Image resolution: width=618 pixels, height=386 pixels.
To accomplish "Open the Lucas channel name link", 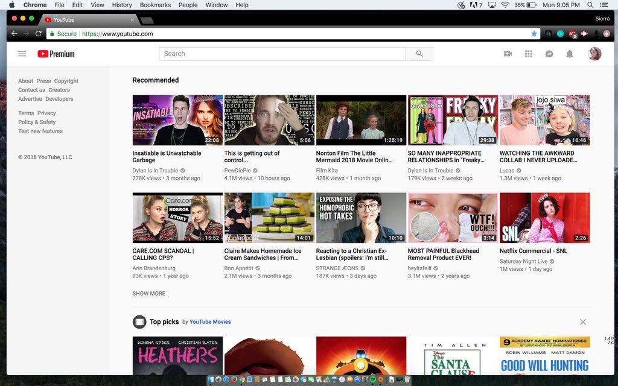I will 507,171.
